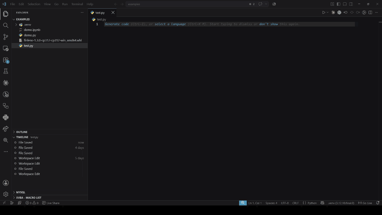Viewport: 382px width, 215px height.
Task: Click the ChatGPT icon in editor toolbar
Action: pyautogui.click(x=339, y=12)
